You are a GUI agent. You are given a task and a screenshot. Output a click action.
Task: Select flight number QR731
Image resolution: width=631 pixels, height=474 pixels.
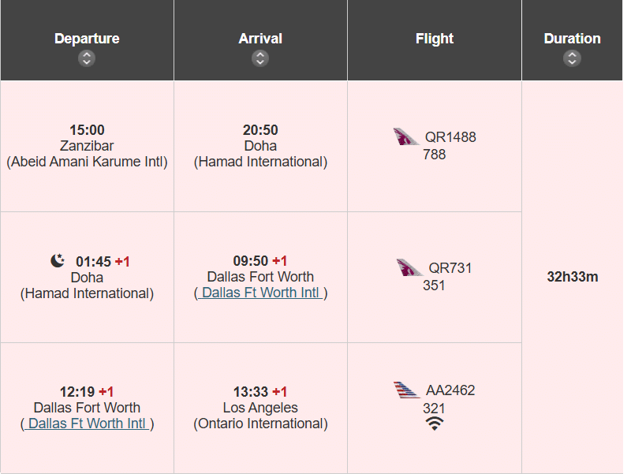(450, 268)
